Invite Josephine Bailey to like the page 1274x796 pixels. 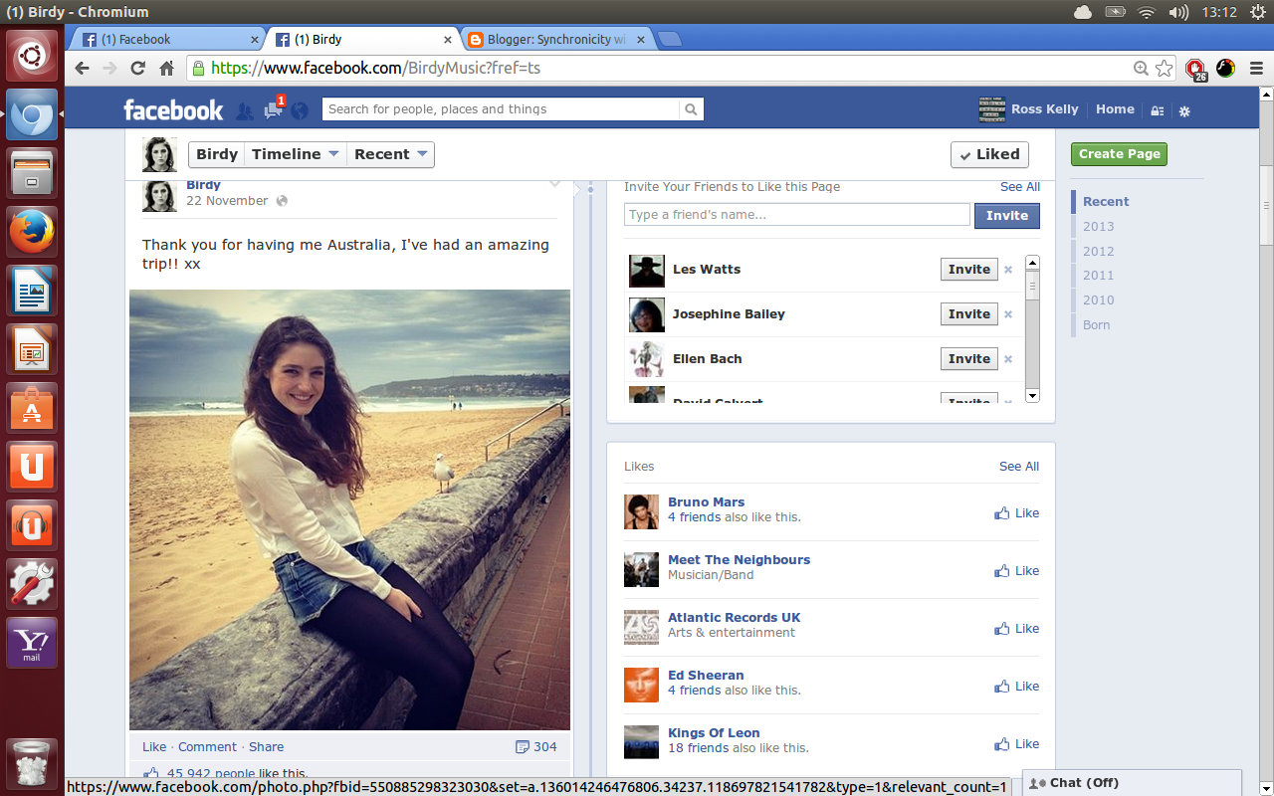click(969, 314)
